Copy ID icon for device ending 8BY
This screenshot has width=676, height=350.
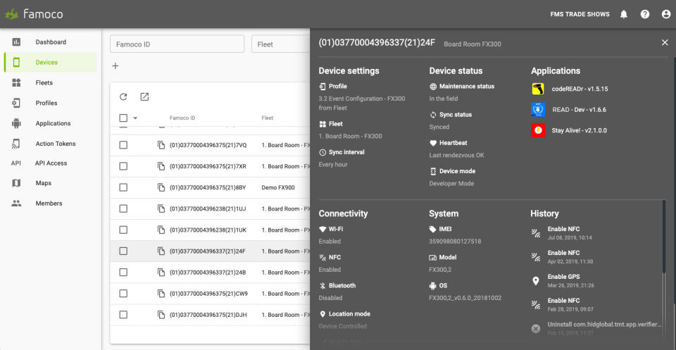[161, 187]
